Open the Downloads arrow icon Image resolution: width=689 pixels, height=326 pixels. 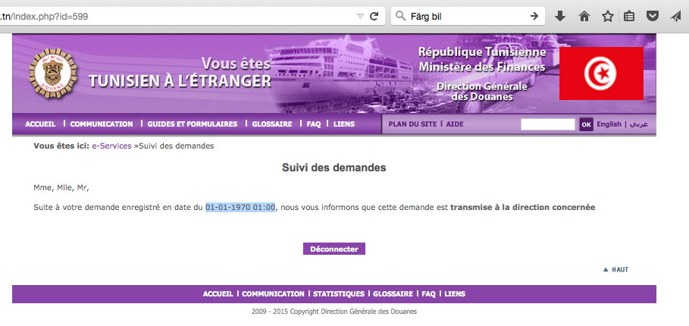(560, 17)
